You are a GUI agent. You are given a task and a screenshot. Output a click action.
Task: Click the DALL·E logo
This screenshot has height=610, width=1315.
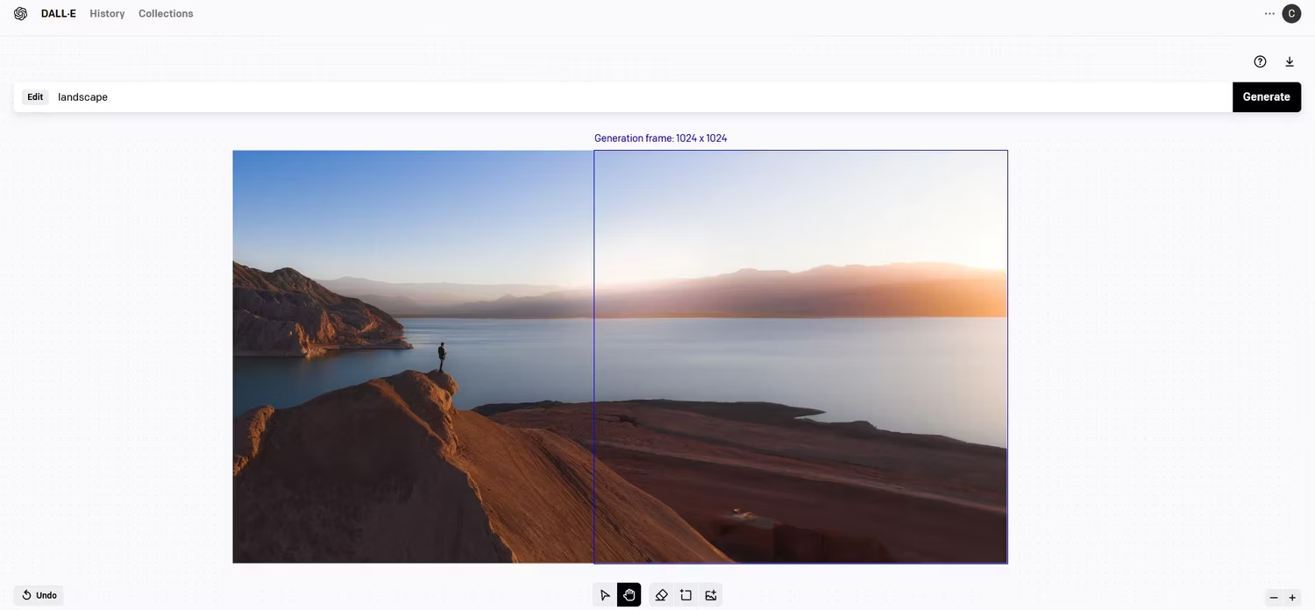[x=19, y=12]
